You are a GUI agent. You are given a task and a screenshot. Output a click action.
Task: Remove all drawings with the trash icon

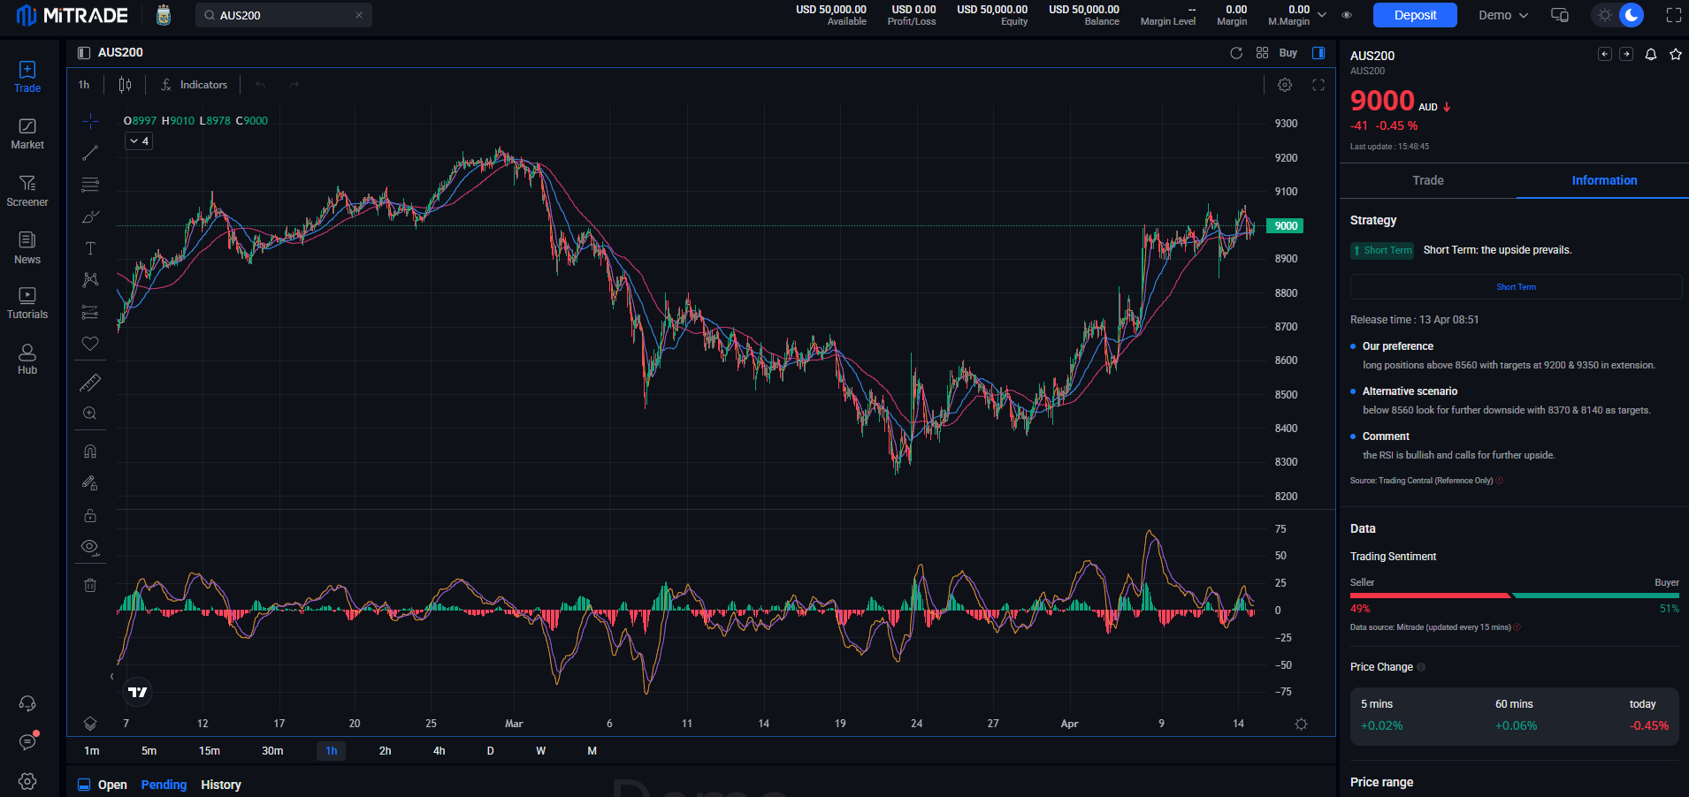coord(89,584)
